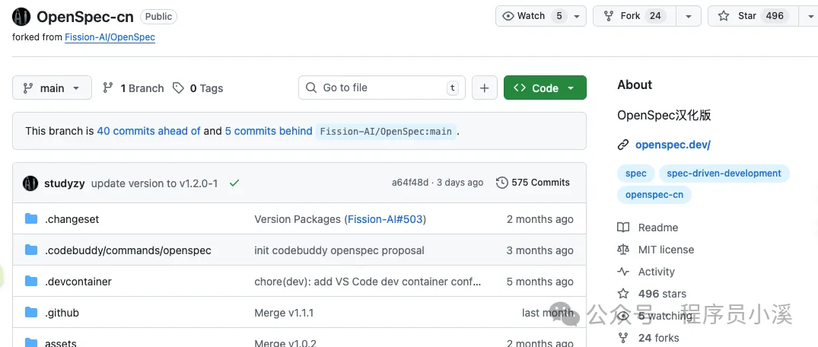Expand the Fork options dropdown arrow

point(689,16)
